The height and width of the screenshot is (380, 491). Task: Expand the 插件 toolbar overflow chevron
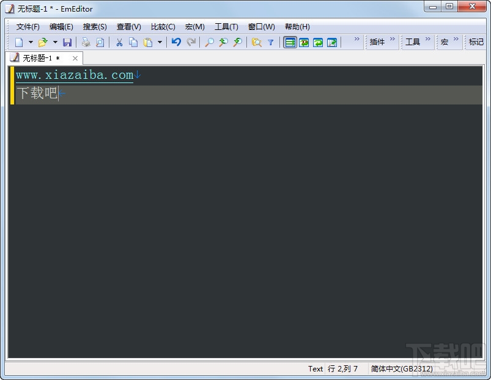(393, 38)
